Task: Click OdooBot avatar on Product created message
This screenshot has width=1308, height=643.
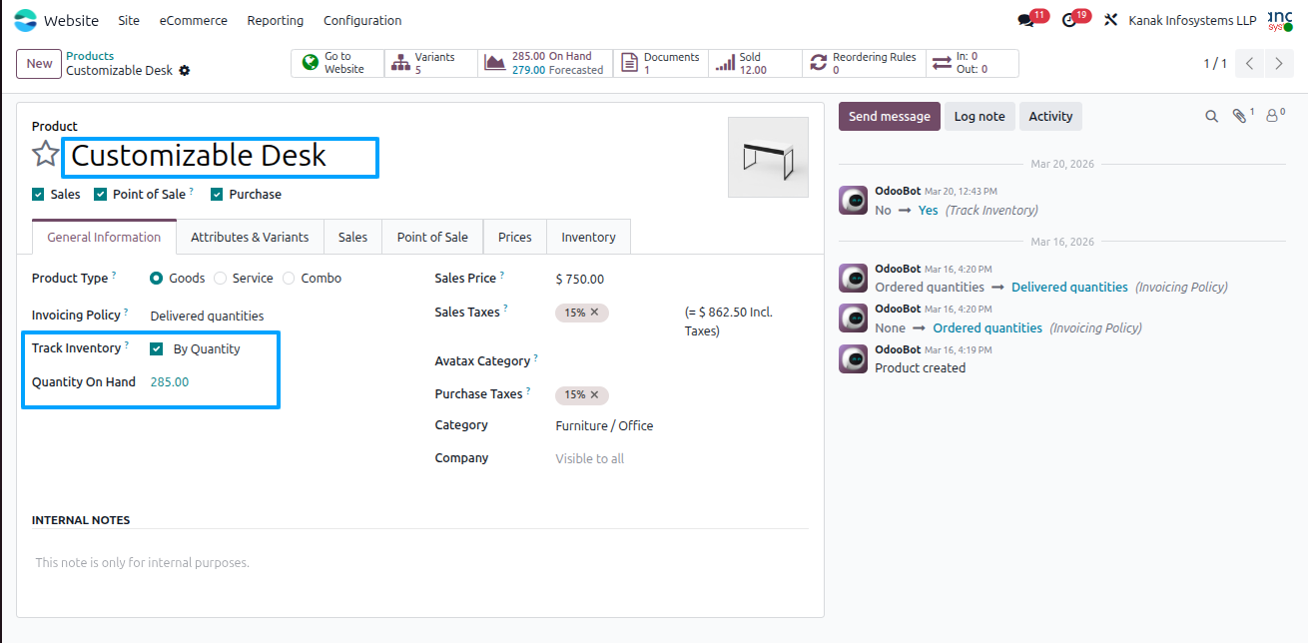Action: (853, 358)
